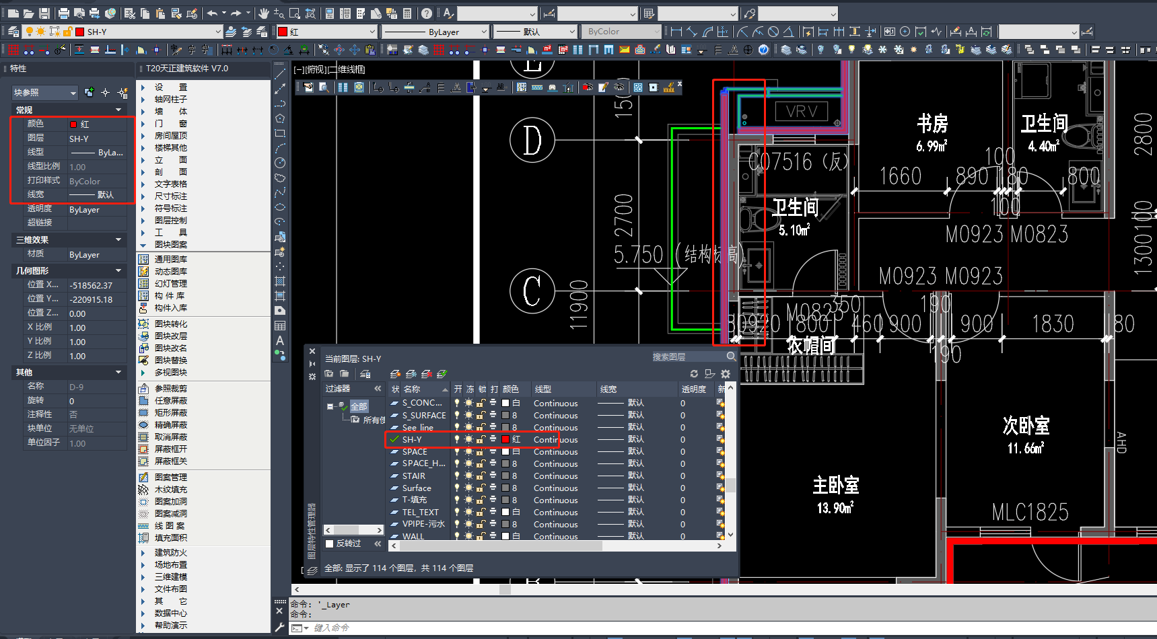Click the [俯视] viewport view label
Image resolution: width=1157 pixels, height=639 pixels.
click(x=316, y=69)
